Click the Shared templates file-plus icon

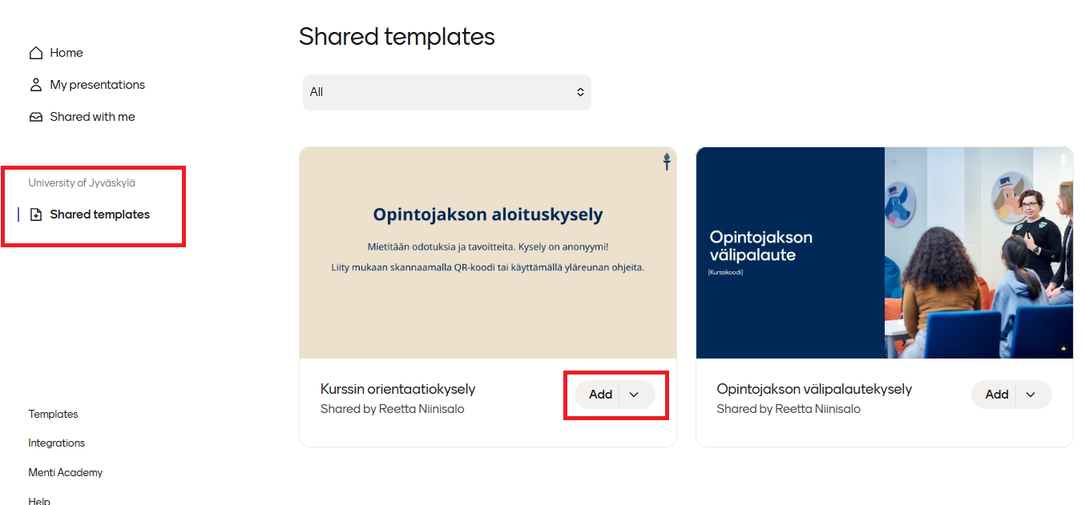pyautogui.click(x=35, y=214)
